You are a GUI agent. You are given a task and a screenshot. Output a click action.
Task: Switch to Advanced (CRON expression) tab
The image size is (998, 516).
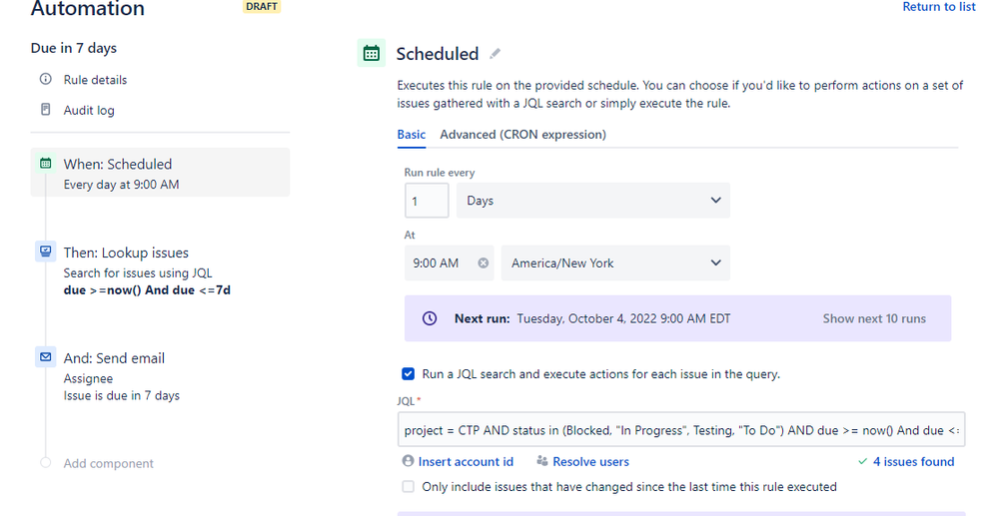(523, 135)
